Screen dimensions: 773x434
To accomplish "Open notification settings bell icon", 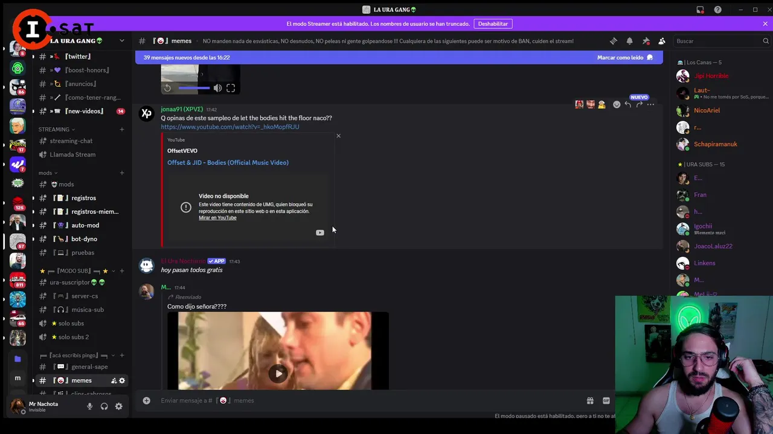I will 629,41.
